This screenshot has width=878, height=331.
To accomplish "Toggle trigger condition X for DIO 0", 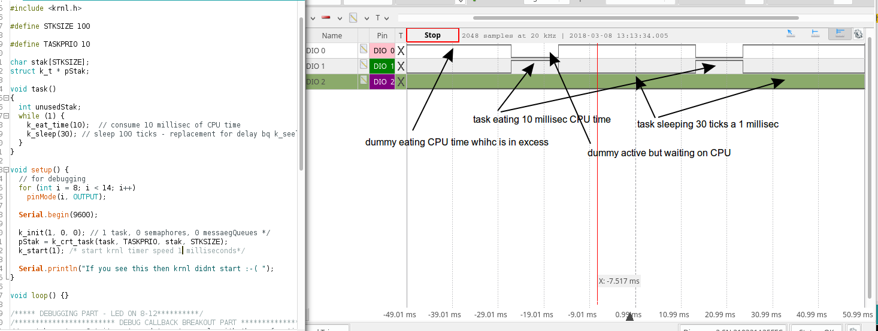I will tap(401, 51).
